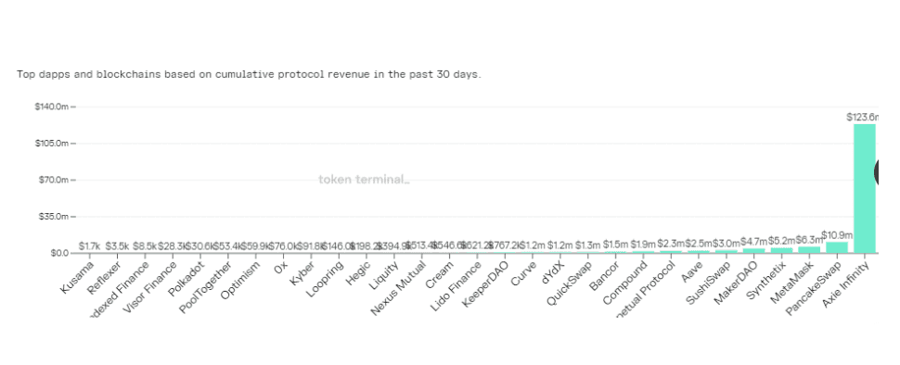Click the $10.9m value label

click(x=837, y=235)
